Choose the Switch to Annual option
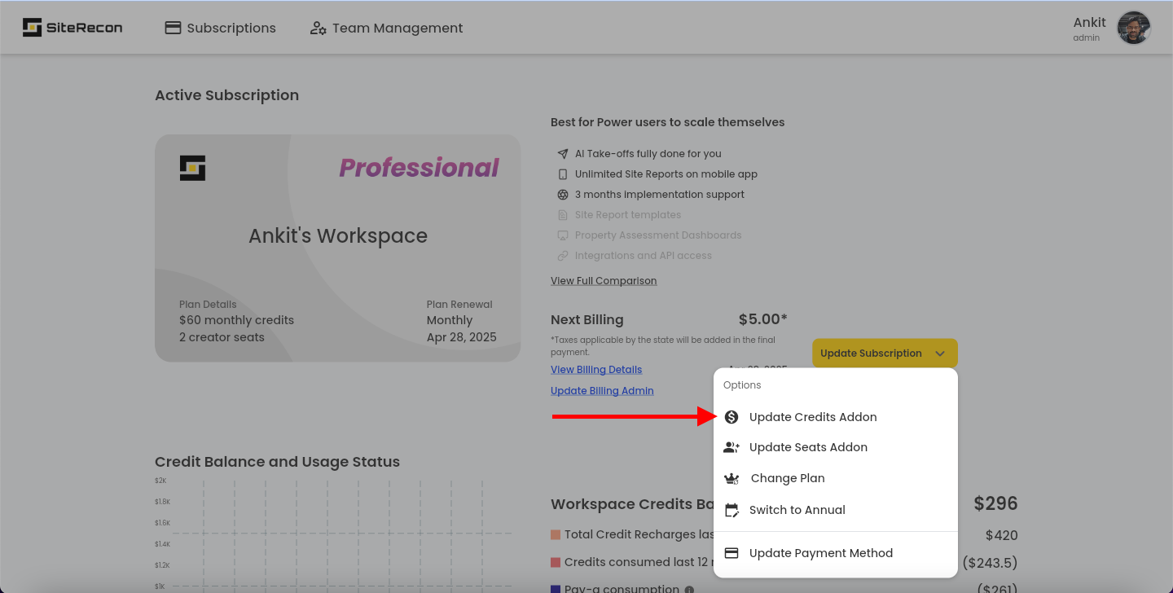The width and height of the screenshot is (1173, 593). [x=836, y=510]
